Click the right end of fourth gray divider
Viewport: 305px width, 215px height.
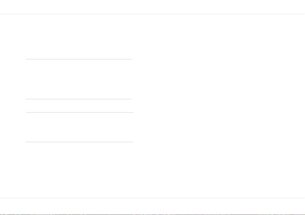coord(133,142)
